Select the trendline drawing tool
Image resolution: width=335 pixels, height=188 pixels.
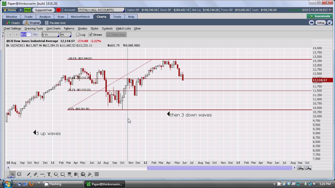click(29, 174)
